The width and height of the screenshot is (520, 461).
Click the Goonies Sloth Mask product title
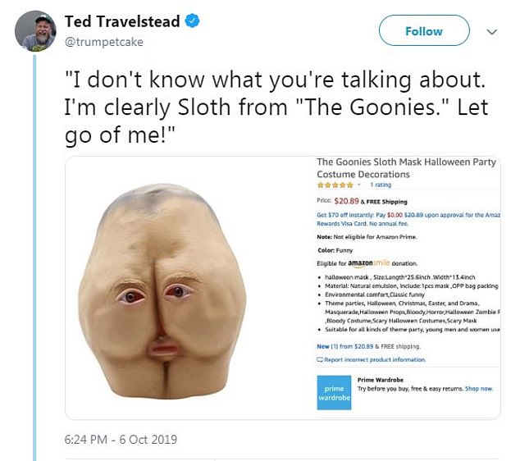[x=406, y=168]
